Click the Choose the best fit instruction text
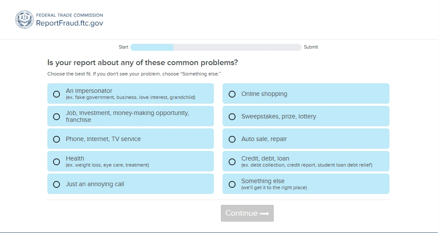 click(x=134, y=74)
